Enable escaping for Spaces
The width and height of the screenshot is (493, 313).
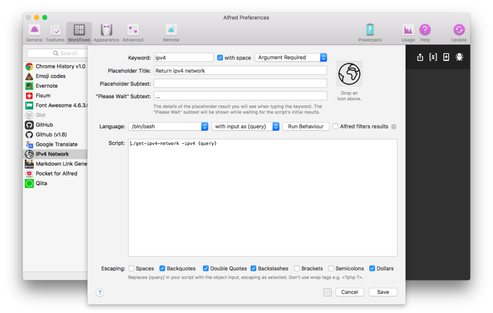tap(131, 268)
